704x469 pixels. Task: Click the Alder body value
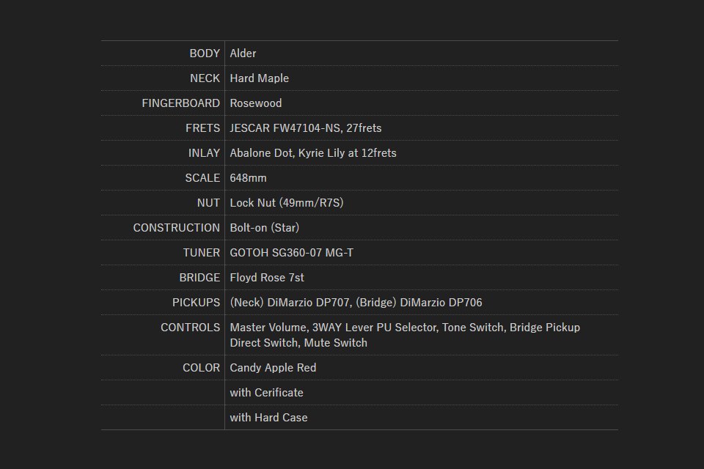[243, 53]
